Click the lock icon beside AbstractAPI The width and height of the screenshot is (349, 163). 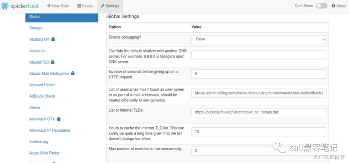(53, 39)
